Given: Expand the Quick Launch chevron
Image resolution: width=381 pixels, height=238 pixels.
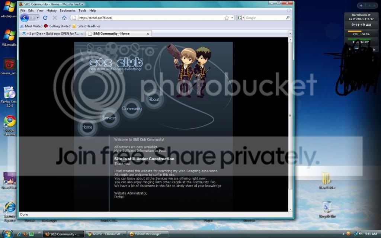Looking at the screenshot, I should (39, 234).
